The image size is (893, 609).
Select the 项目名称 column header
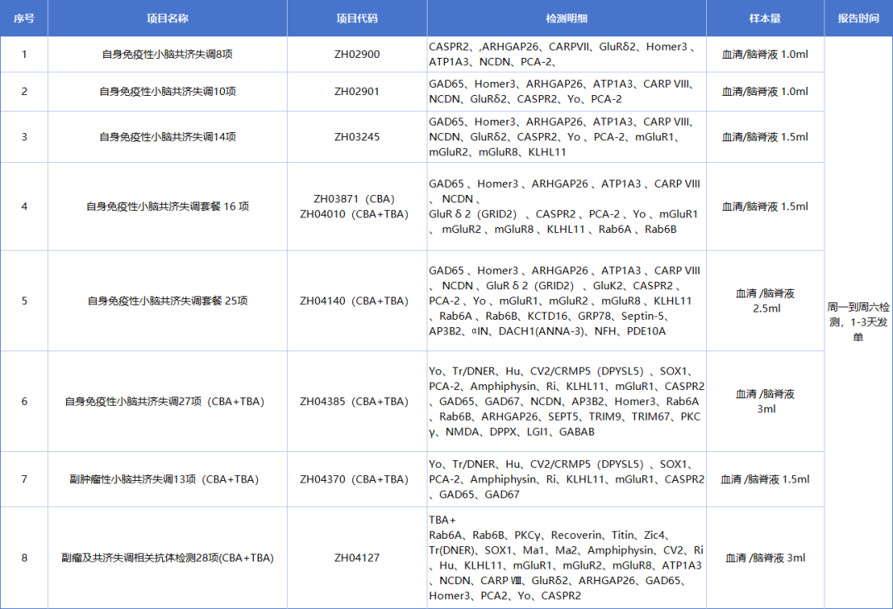point(167,17)
